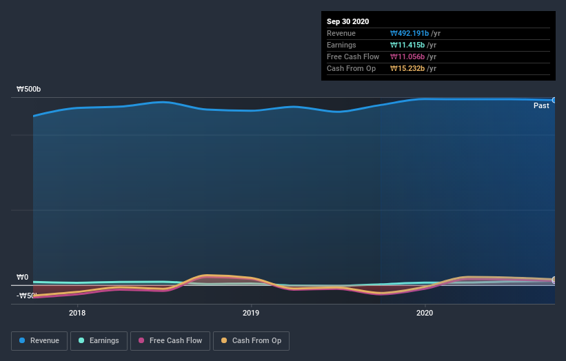
Task: Click the 'Past' label on chart
Action: click(x=541, y=105)
